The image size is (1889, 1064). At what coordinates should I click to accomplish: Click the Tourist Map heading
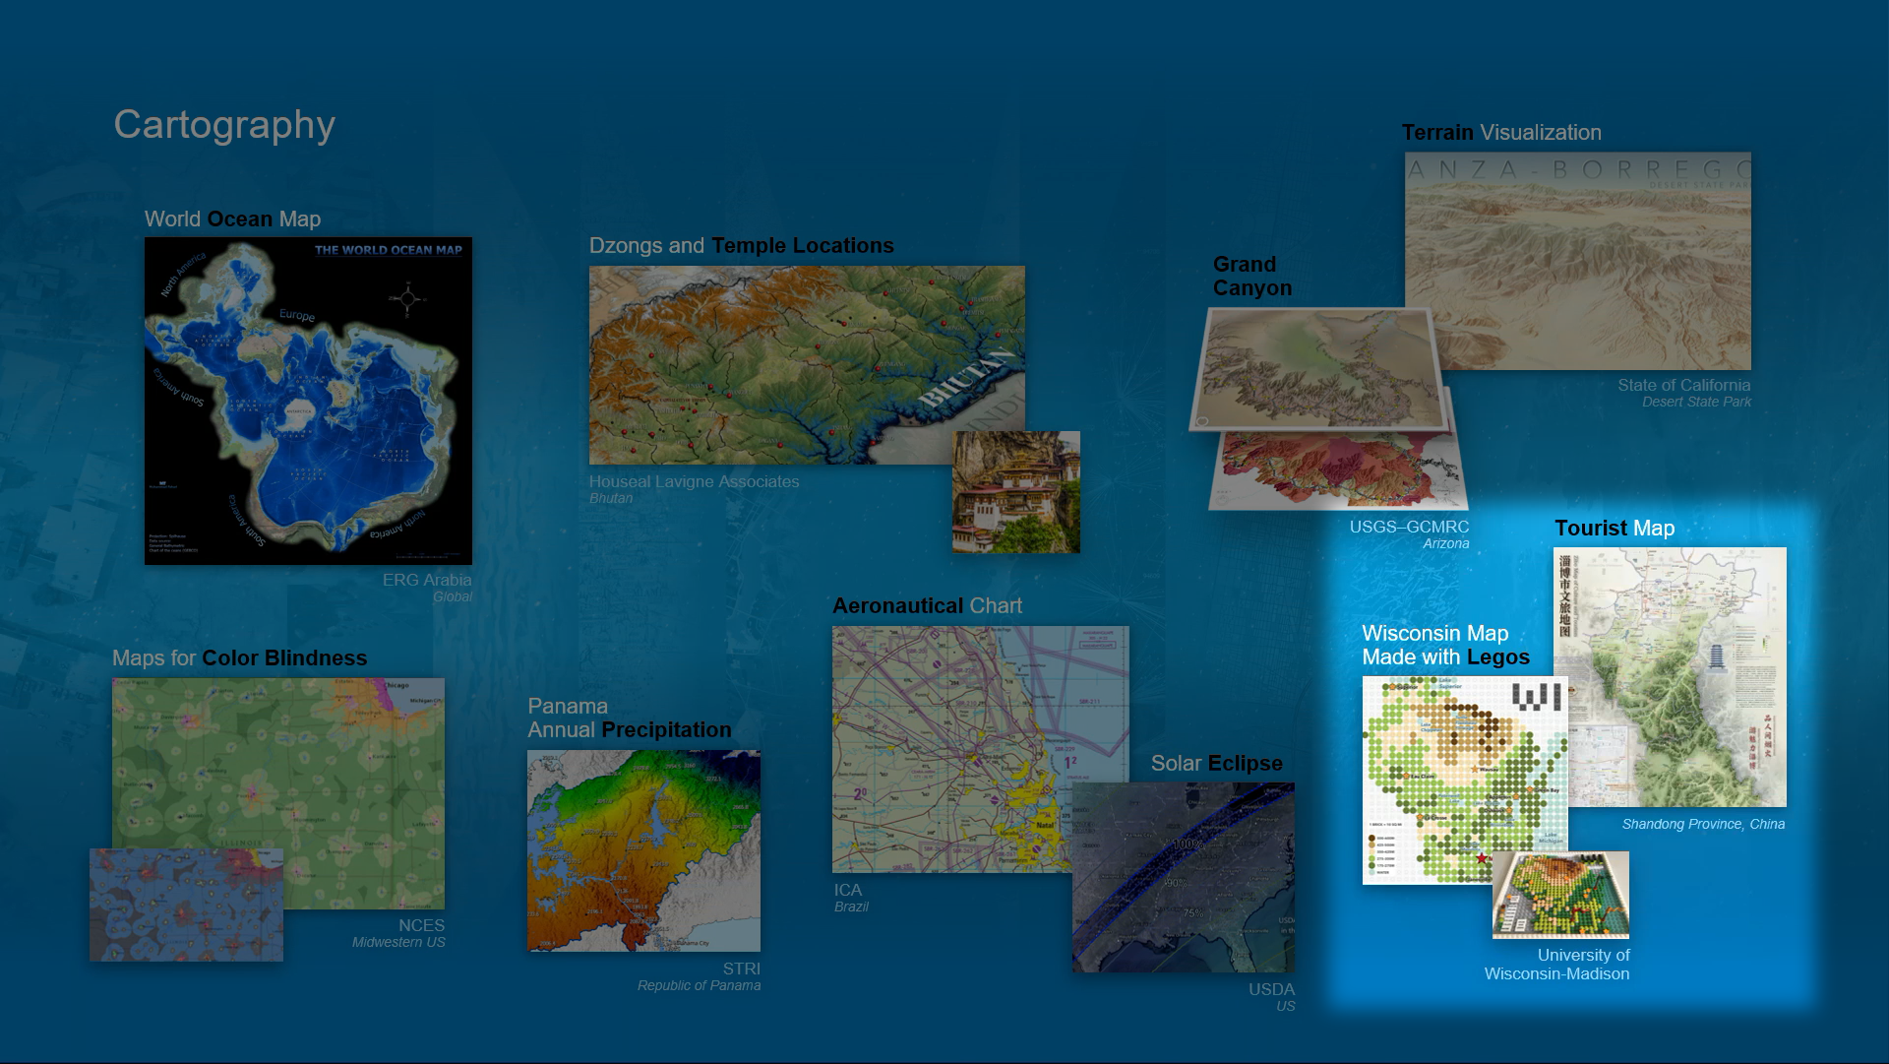pyautogui.click(x=1614, y=529)
